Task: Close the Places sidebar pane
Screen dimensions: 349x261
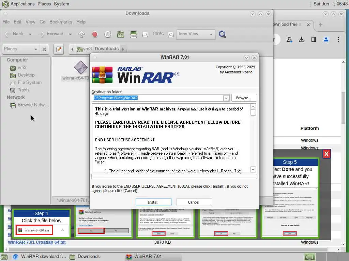Action: click(x=44, y=49)
